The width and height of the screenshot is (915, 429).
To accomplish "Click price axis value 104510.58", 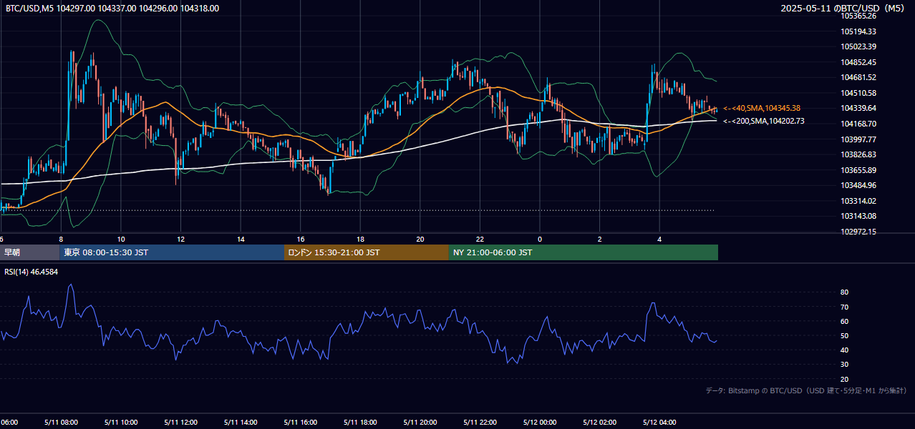I will tap(859, 93).
